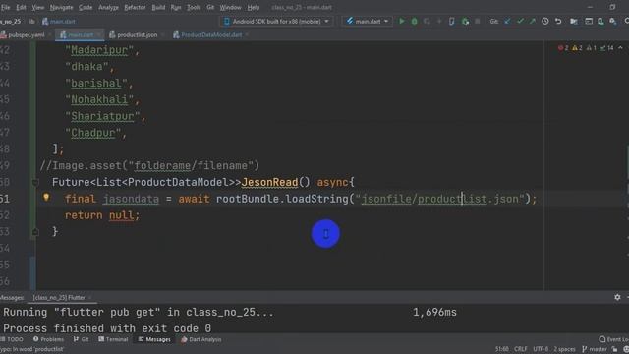Open the device/AVD manager phone icon
The height and width of the screenshot is (354, 629).
(452, 21)
